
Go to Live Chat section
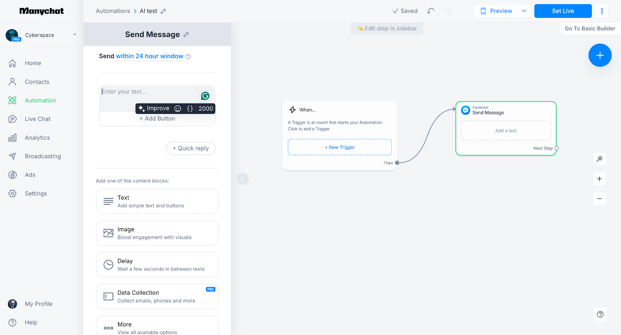[38, 119]
